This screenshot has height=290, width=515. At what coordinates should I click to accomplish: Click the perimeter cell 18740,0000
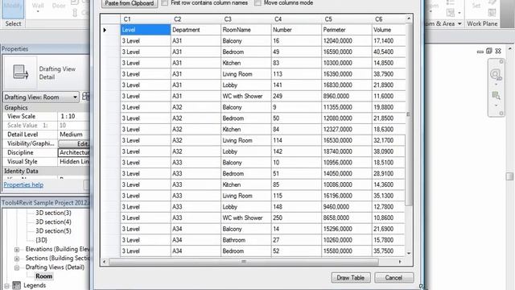pyautogui.click(x=347, y=151)
